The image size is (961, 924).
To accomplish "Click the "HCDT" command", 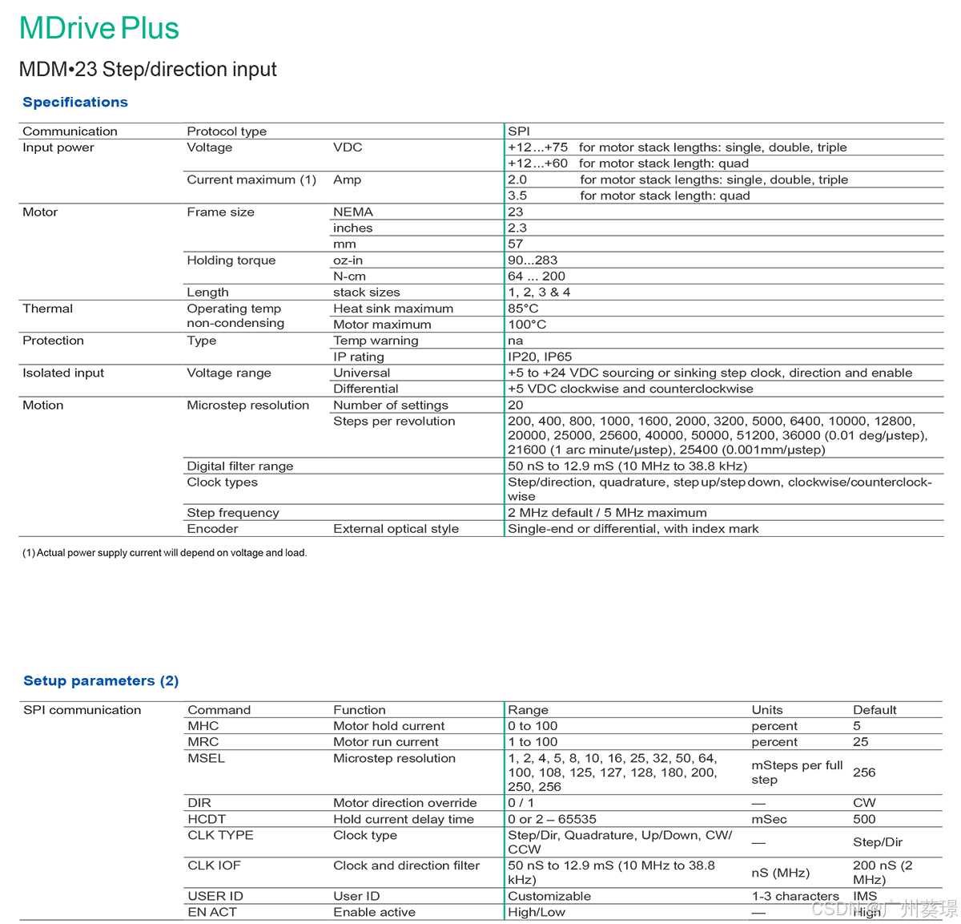I will [x=207, y=819].
